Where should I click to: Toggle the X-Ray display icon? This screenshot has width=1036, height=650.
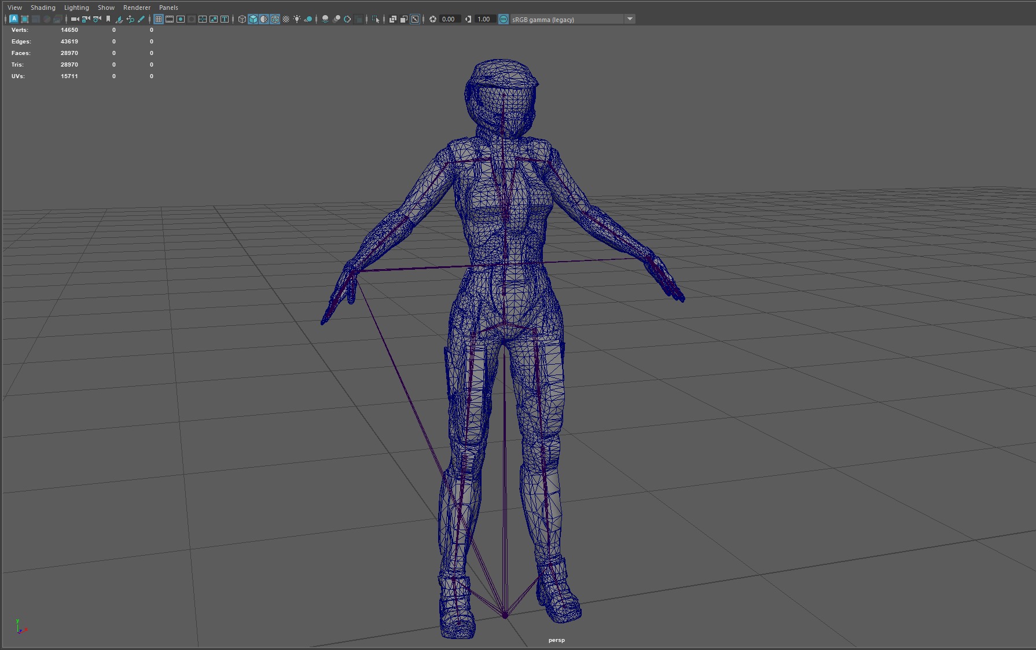pyautogui.click(x=393, y=19)
